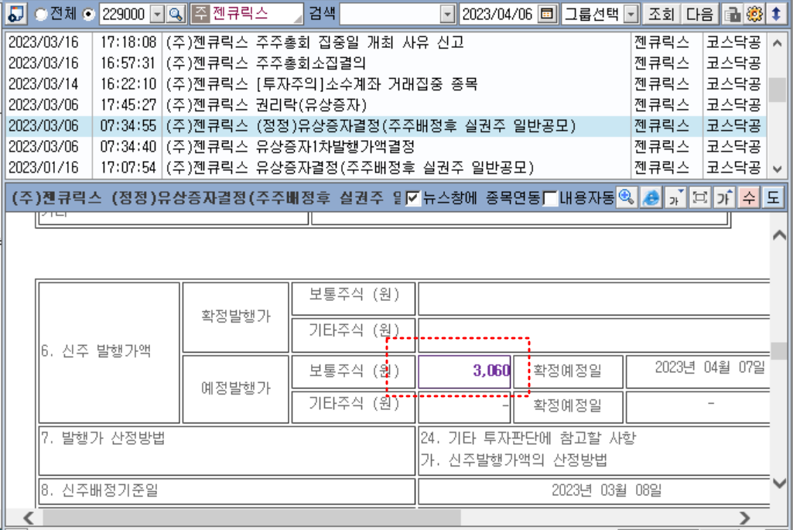Click the music-note icon at toolbar start
793x530 pixels.
15,14
